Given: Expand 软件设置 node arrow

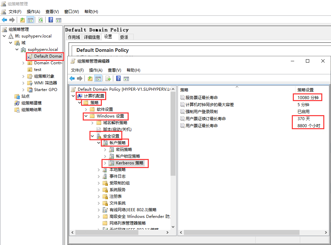Looking at the screenshot, I should pos(86,109).
